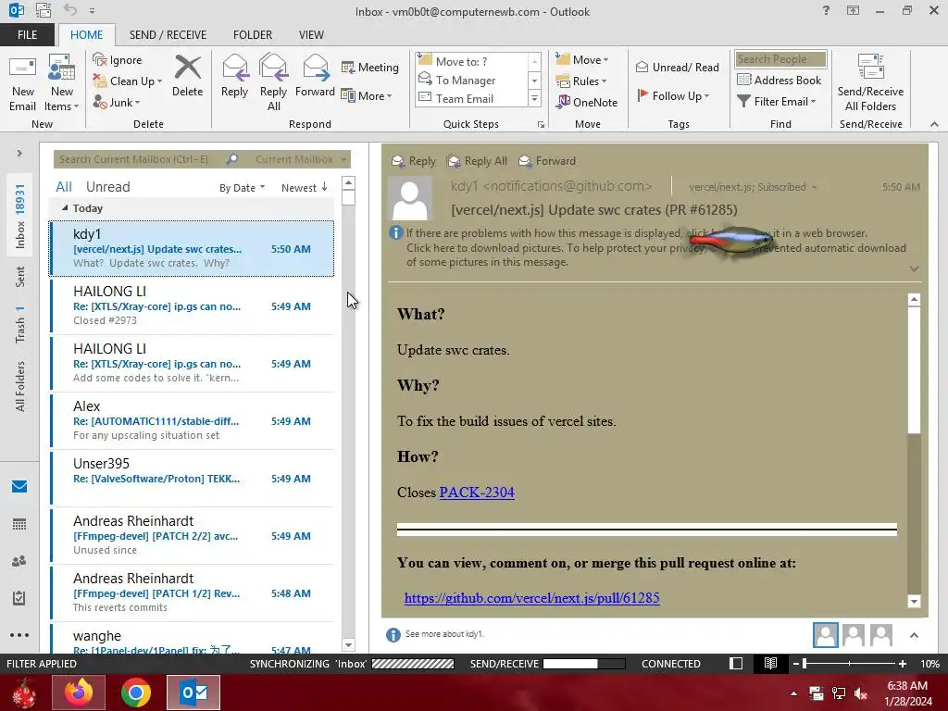The height and width of the screenshot is (711, 948).
Task: Switch to Tasks view icon
Action: (x=19, y=598)
